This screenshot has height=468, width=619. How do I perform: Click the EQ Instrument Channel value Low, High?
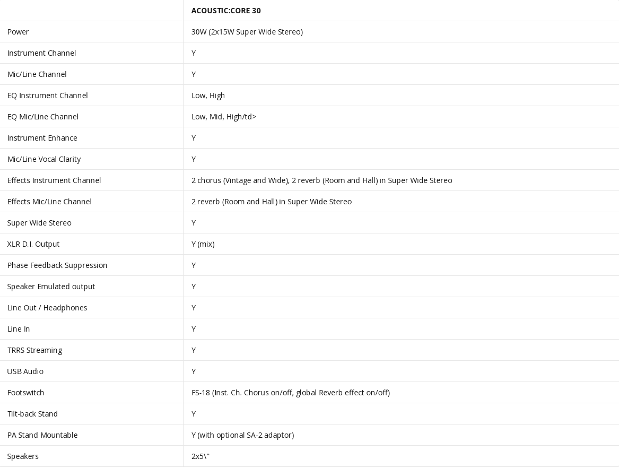point(208,96)
